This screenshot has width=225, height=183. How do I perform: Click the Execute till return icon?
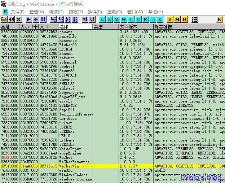point(85,19)
